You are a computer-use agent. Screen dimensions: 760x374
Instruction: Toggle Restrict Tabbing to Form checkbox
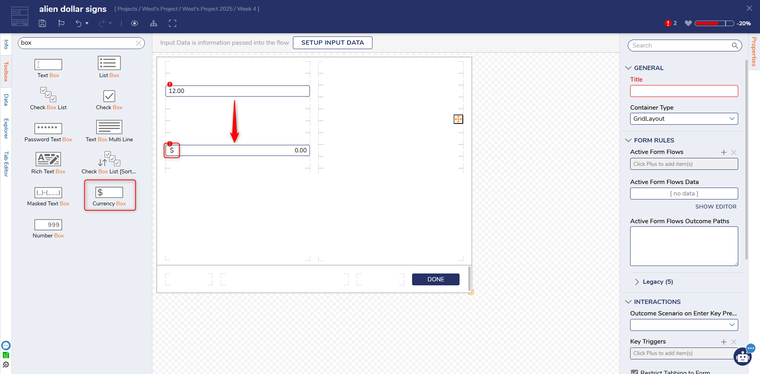tap(635, 372)
